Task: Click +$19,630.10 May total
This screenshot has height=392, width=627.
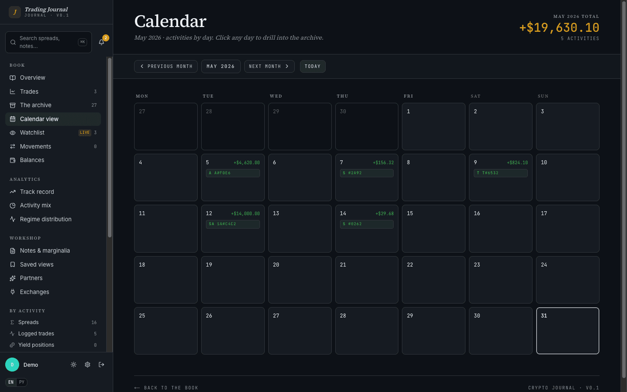Action: click(559, 28)
